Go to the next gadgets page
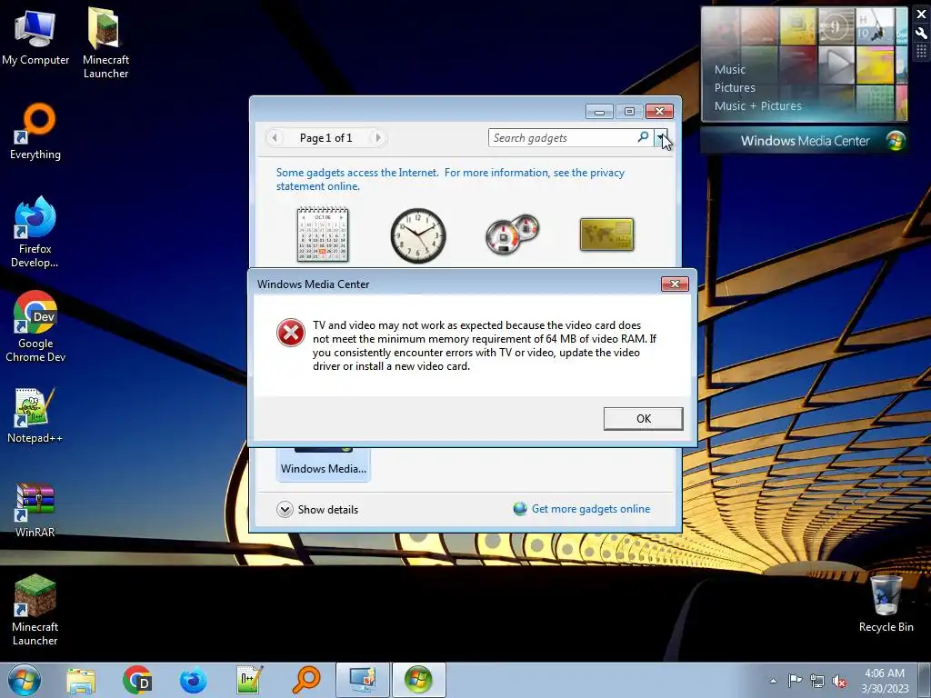Image resolution: width=931 pixels, height=698 pixels. 377,138
